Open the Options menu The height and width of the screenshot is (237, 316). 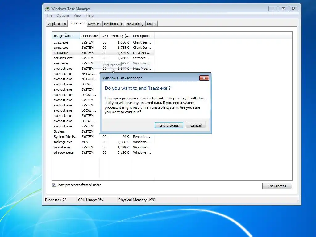coord(63,15)
